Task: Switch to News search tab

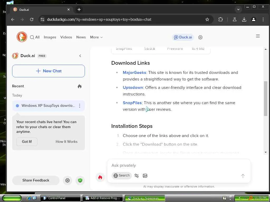Action: [x=81, y=37]
